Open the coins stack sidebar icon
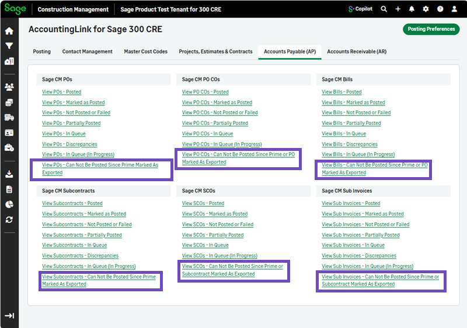 coord(9,103)
